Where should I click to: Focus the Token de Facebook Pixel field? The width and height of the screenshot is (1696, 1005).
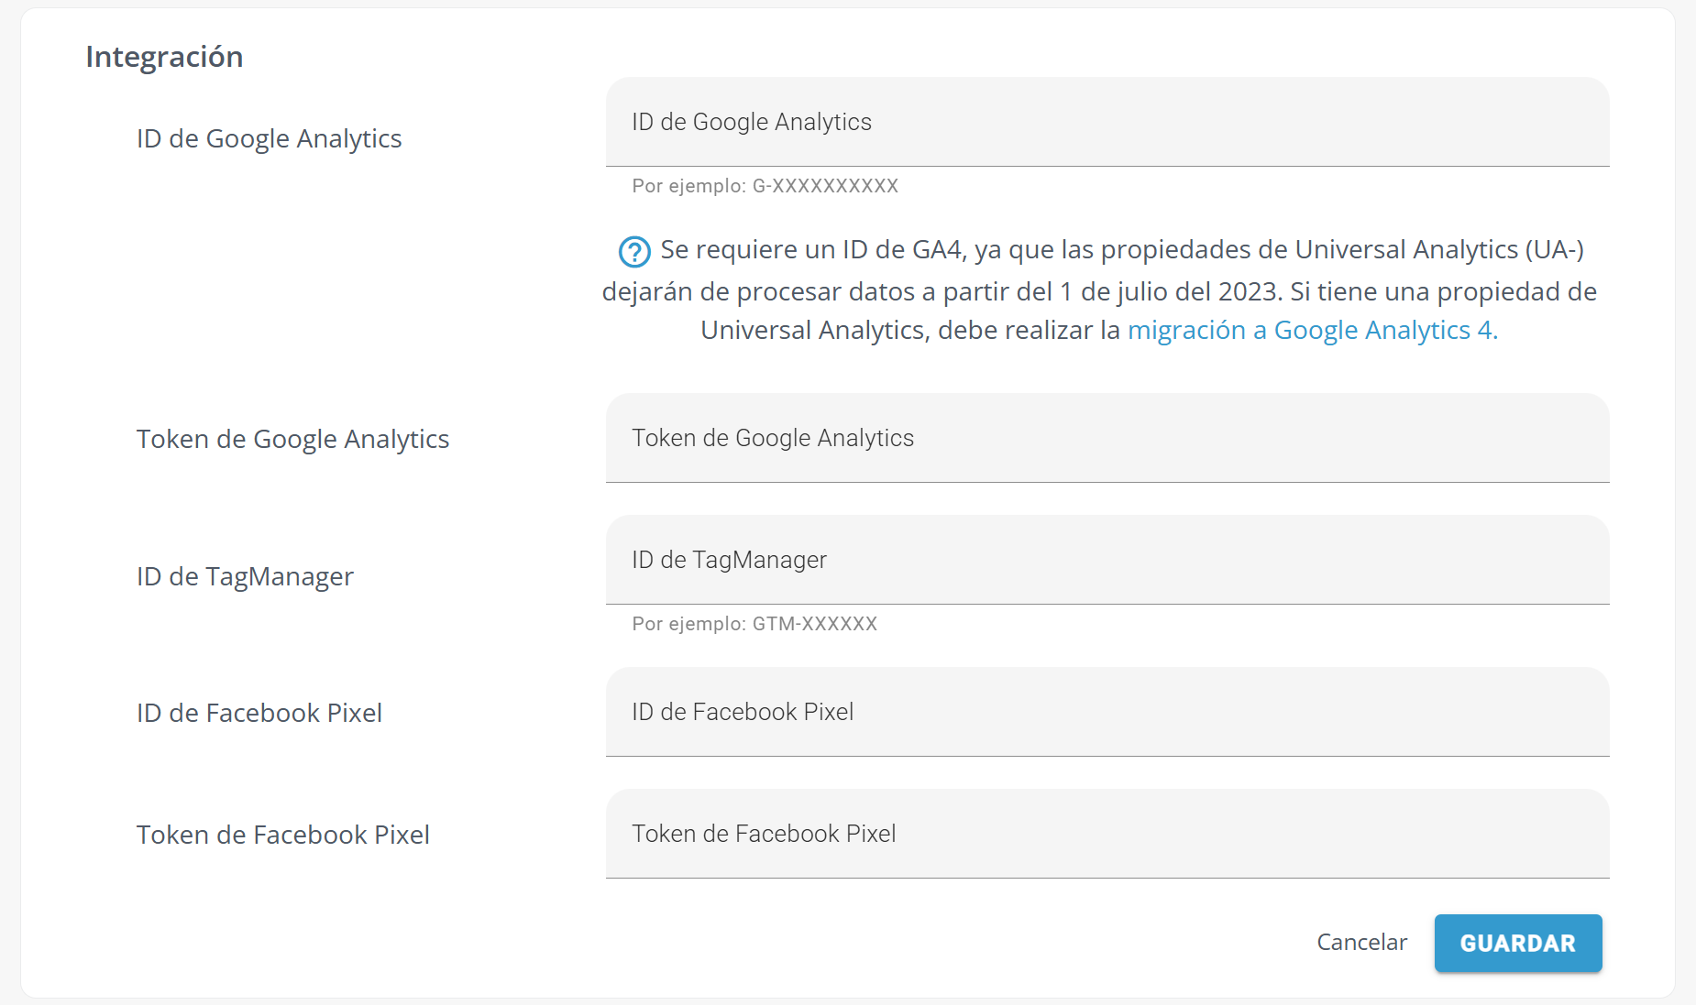1107,834
